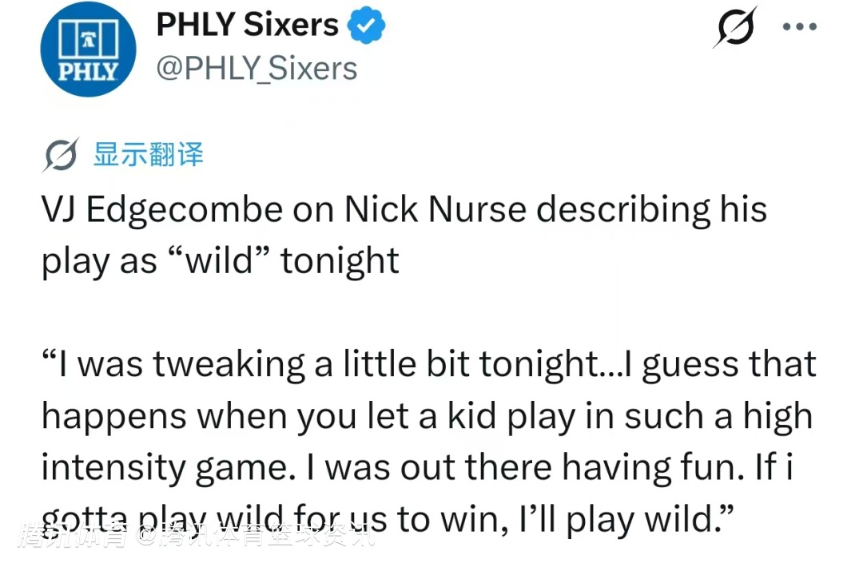Open the PHLY Sixers display name

pyautogui.click(x=247, y=26)
